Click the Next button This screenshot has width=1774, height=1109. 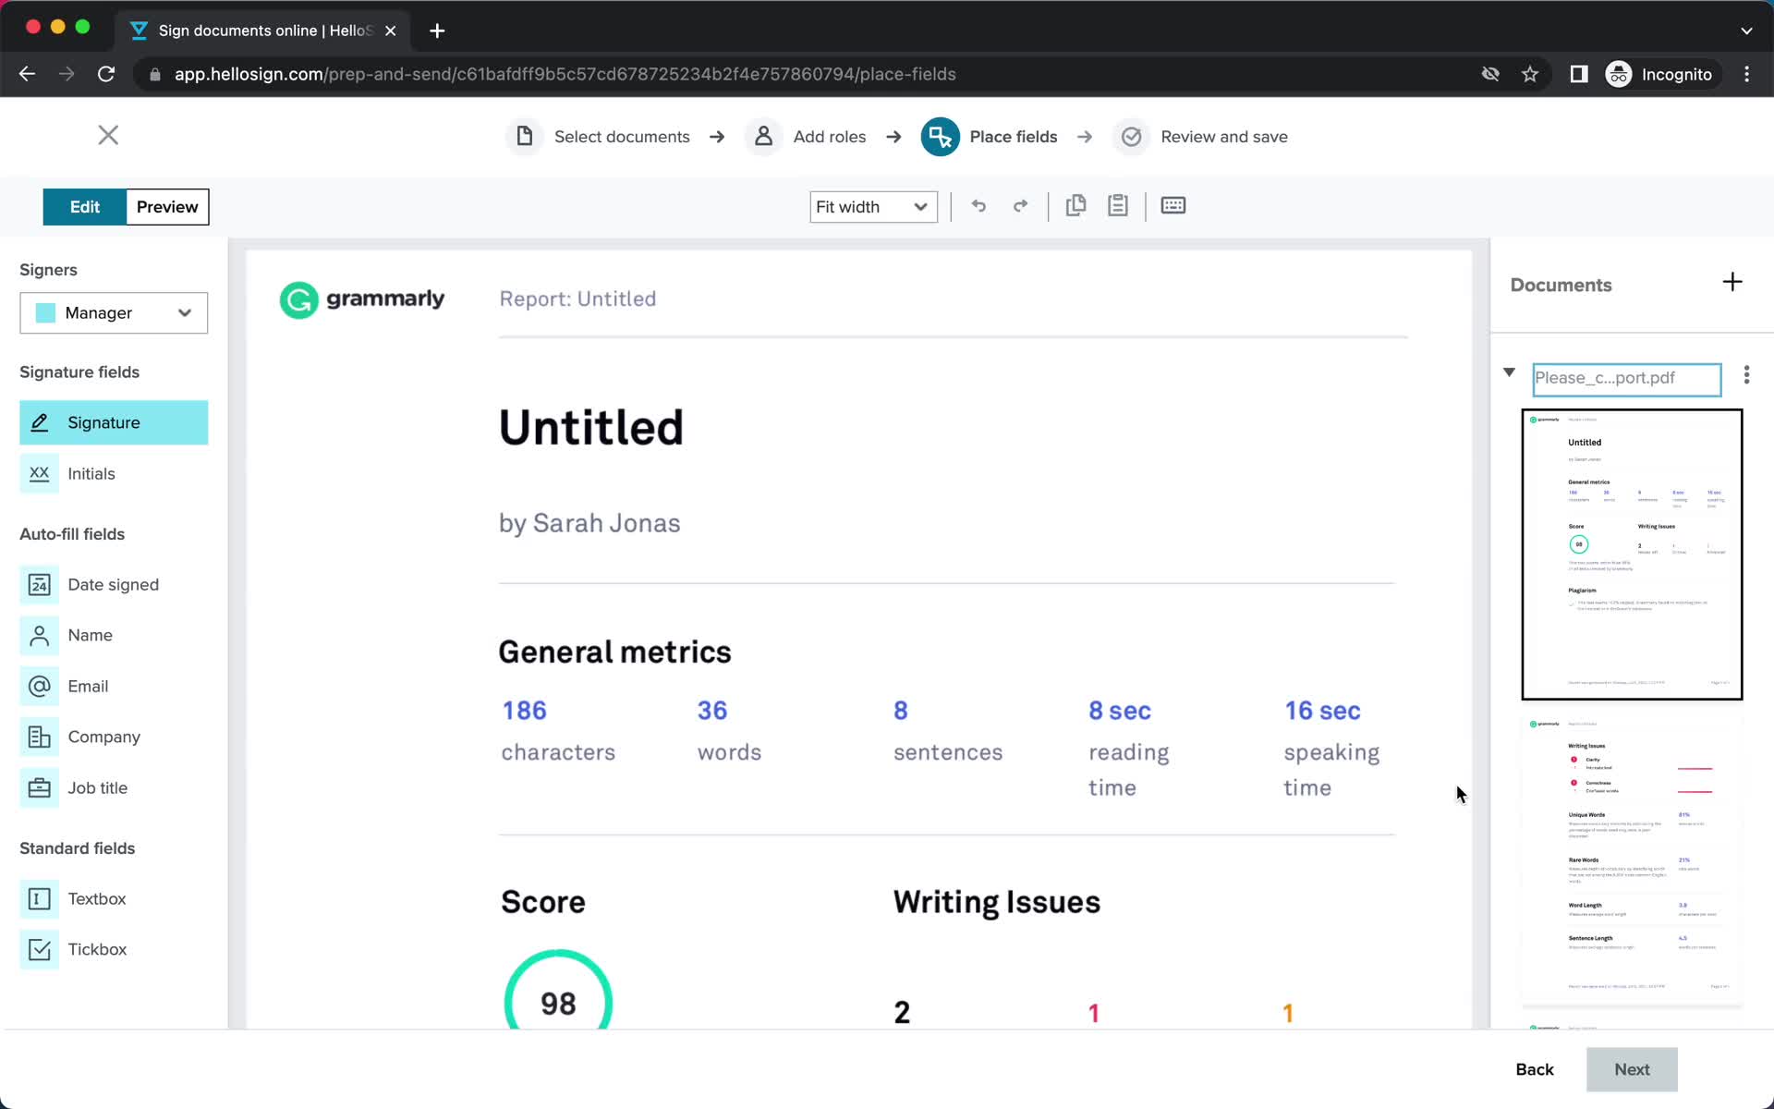tap(1632, 1069)
